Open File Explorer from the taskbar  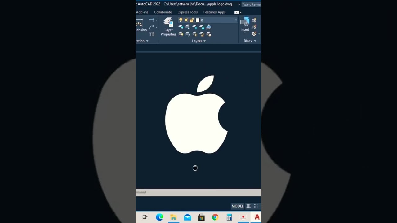tap(173, 217)
